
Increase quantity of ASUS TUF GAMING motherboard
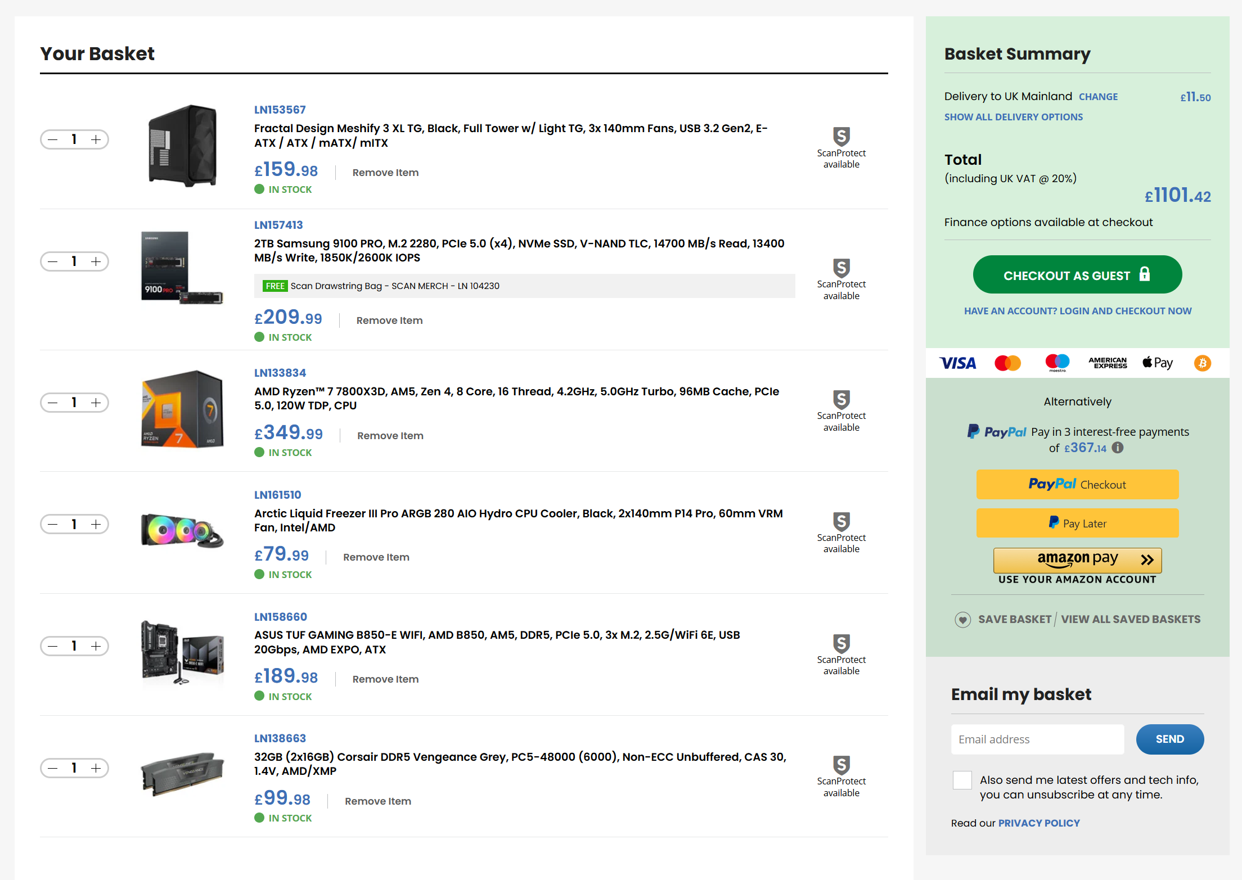96,646
